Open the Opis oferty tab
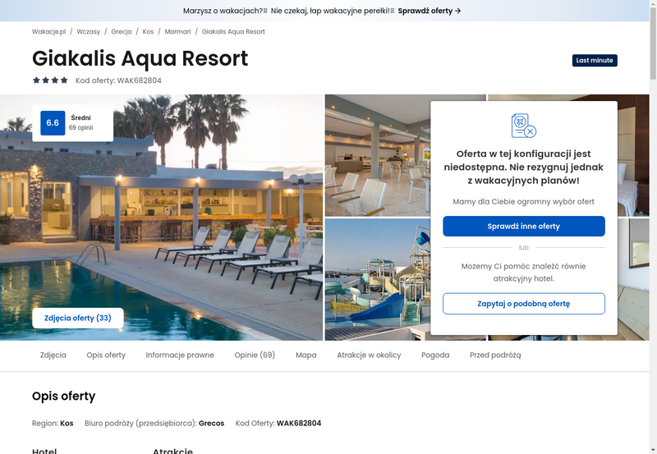657x454 pixels. [x=106, y=355]
